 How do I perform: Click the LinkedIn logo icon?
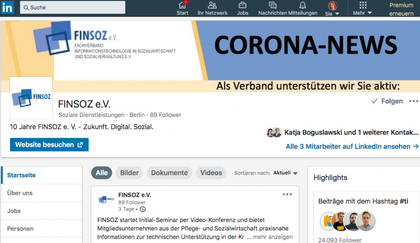point(8,7)
